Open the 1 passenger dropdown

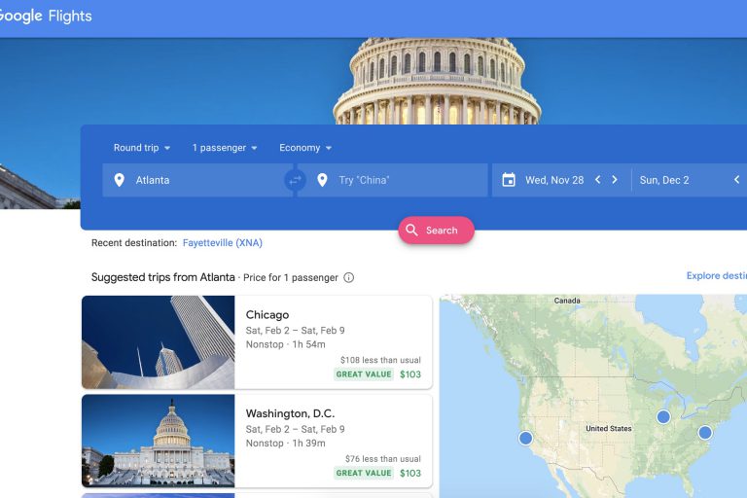coord(225,148)
